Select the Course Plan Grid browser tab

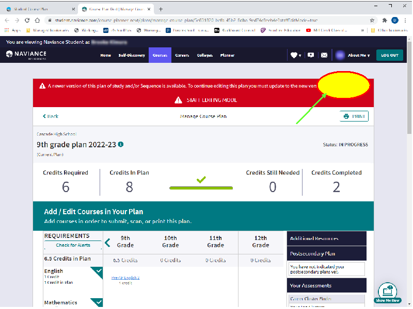tap(116, 9)
